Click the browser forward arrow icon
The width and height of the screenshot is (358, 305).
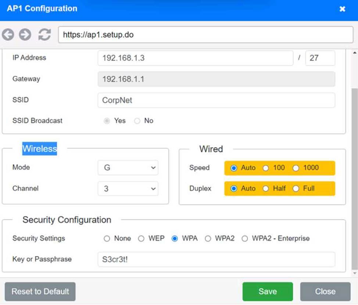[25, 35]
